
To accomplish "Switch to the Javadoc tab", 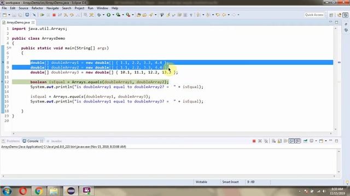I will click(55, 141).
